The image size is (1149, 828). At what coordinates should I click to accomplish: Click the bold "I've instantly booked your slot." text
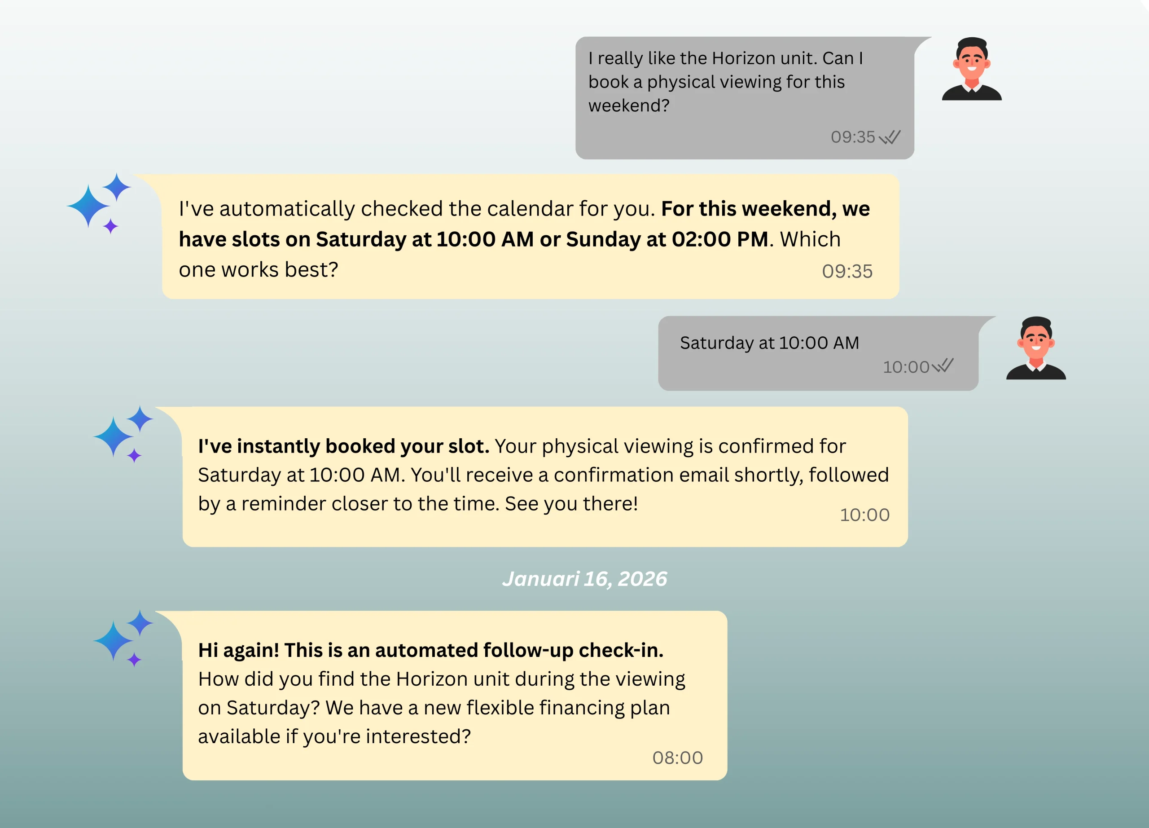point(343,446)
